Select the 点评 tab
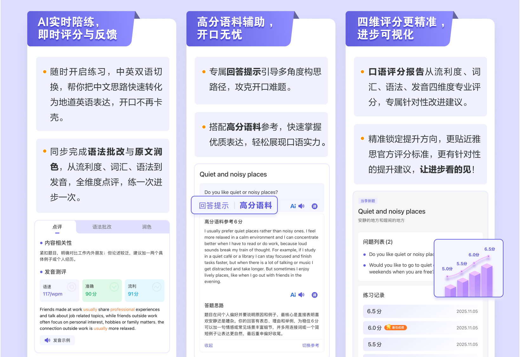This screenshot has height=357, width=520. 58,227
